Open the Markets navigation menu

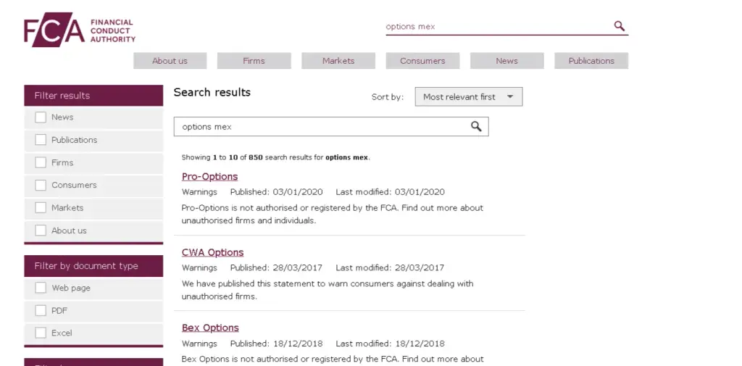(338, 61)
